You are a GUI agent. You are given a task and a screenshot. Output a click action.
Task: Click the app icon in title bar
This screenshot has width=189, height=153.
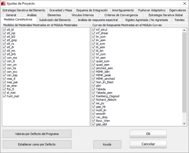click(4, 4)
